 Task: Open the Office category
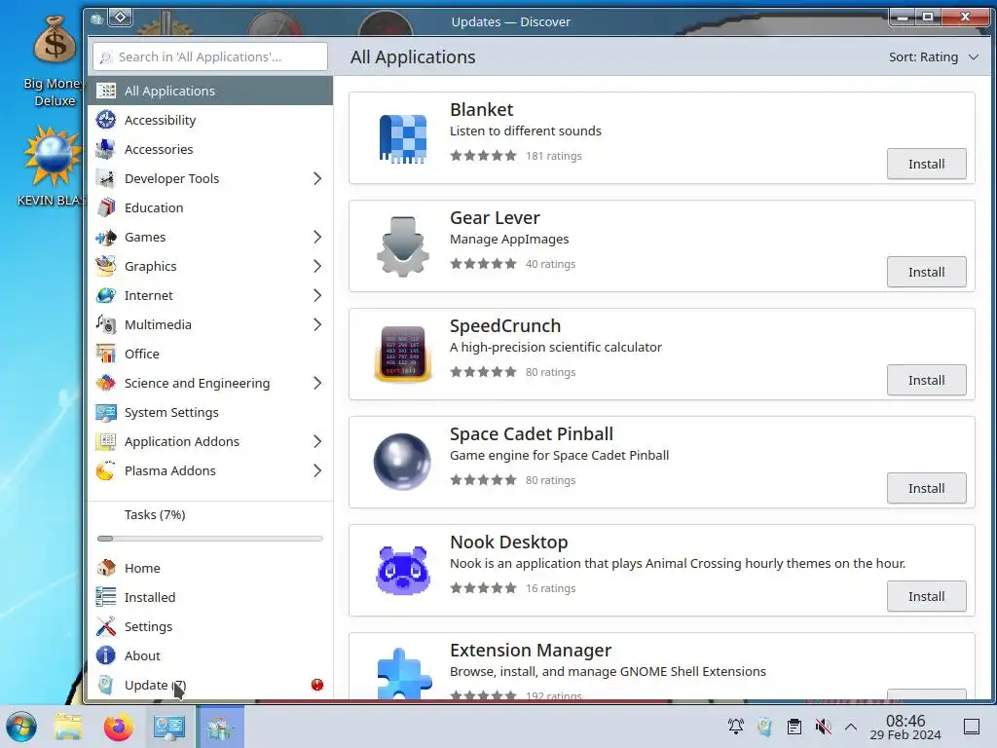pyautogui.click(x=210, y=354)
